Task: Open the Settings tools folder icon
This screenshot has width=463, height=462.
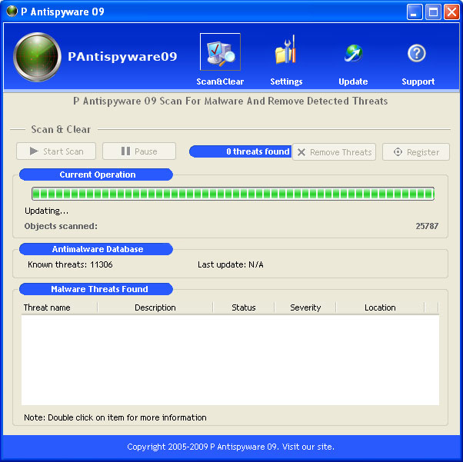Action: [286, 50]
